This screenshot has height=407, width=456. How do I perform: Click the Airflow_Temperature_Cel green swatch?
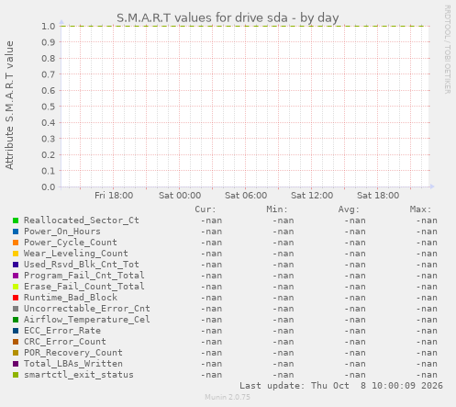[x=16, y=320]
